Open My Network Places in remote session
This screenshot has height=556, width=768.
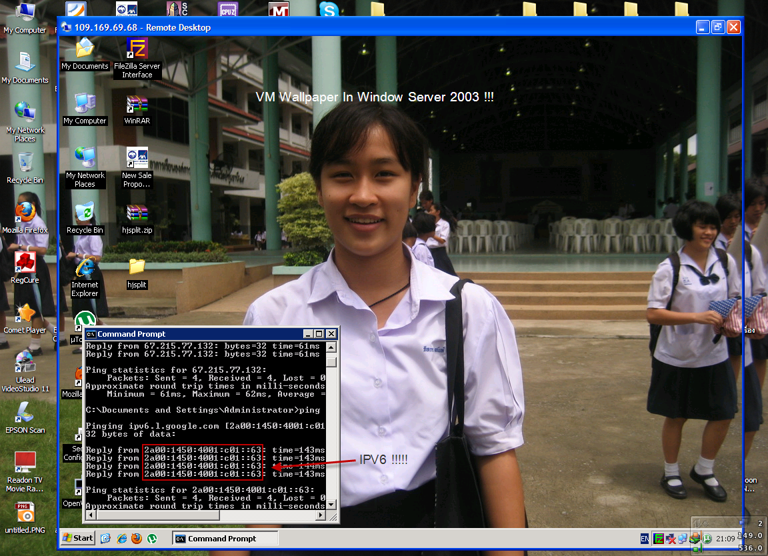(x=85, y=167)
